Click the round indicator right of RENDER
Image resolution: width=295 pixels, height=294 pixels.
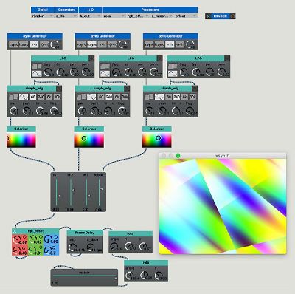pyautogui.click(x=232, y=16)
